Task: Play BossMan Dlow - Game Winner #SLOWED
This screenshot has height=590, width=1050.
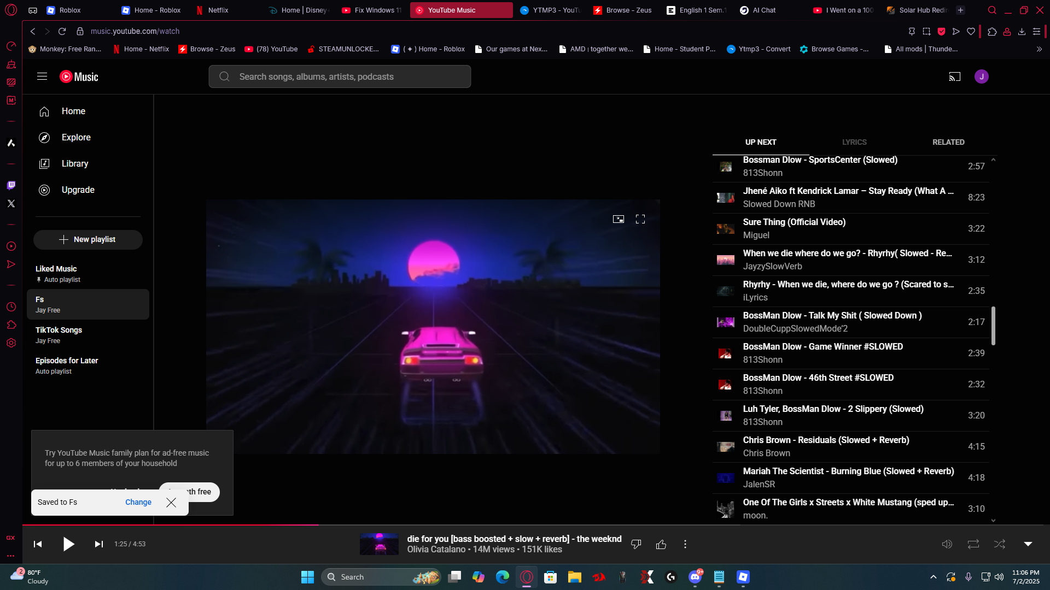Action: point(850,353)
